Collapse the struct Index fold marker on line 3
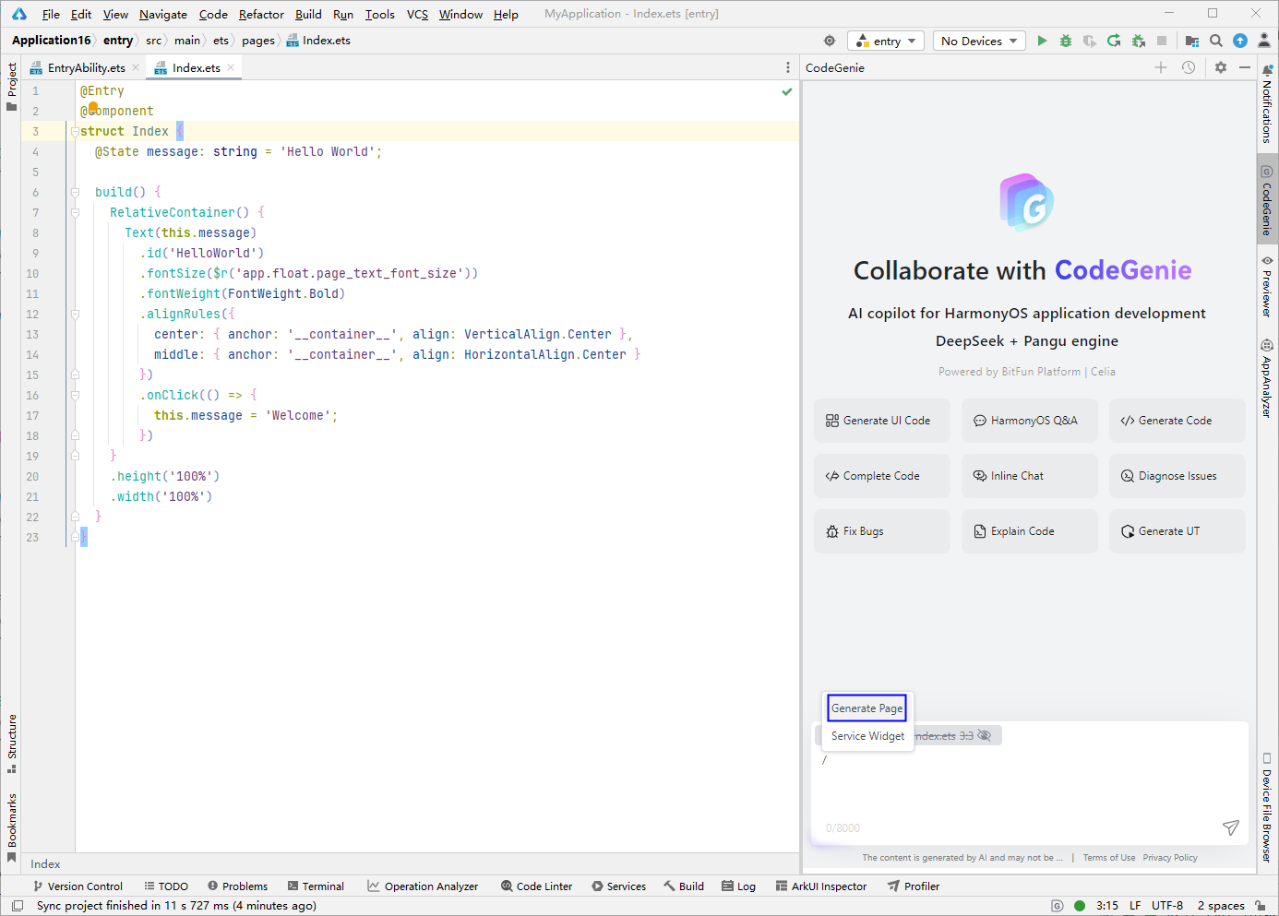Viewport: 1279px width, 916px height. [75, 132]
